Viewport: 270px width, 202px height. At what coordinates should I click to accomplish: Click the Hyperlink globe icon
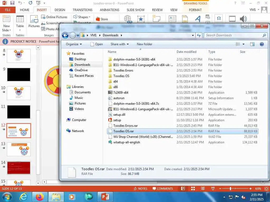[128, 19]
